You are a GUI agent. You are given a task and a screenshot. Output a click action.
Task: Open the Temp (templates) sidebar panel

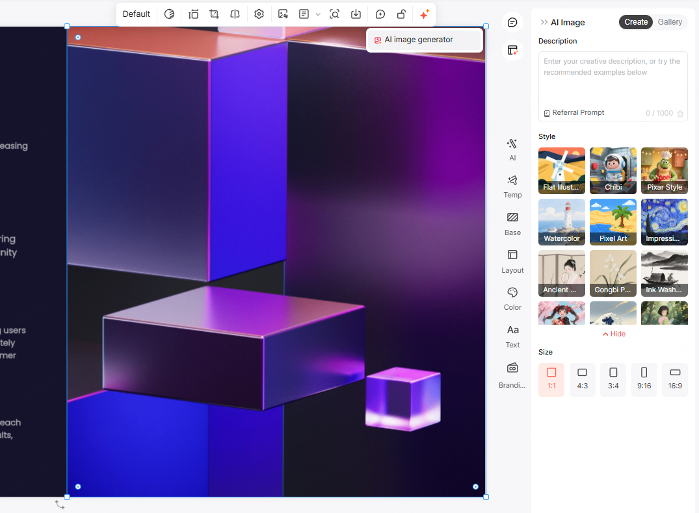[x=512, y=186]
